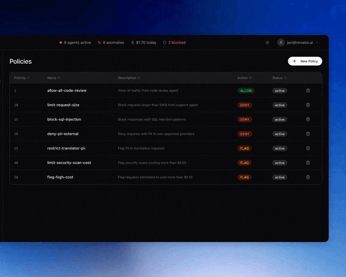
Task: Sort by Description column header
Action: point(129,78)
